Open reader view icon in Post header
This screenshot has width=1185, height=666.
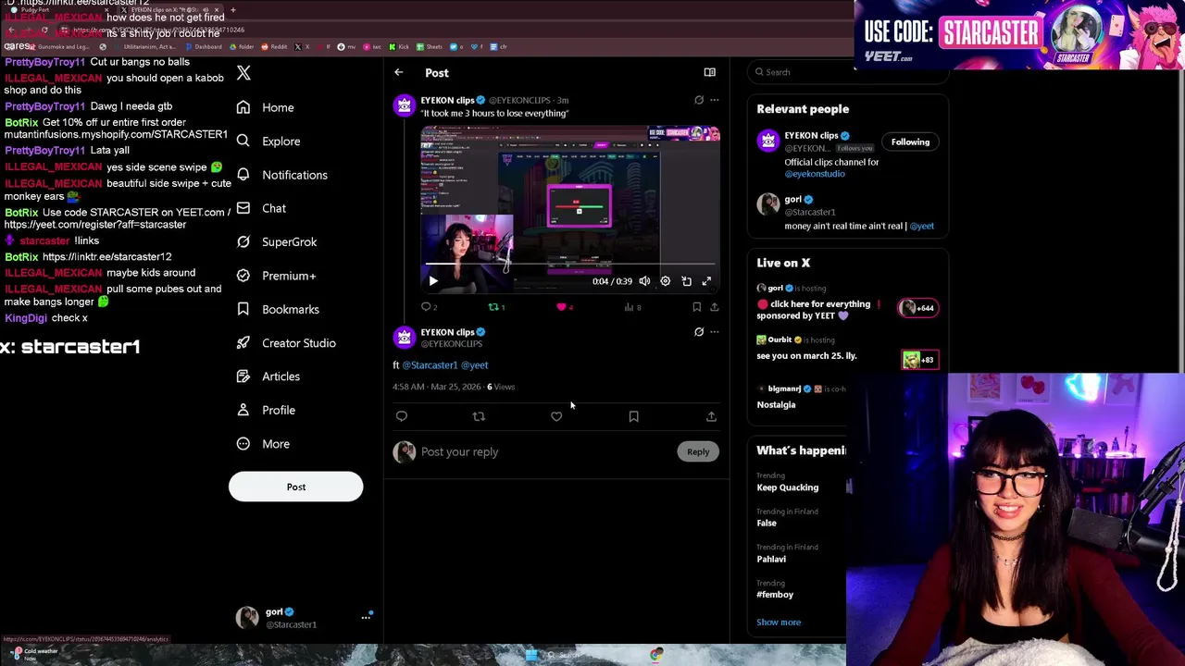tap(709, 72)
